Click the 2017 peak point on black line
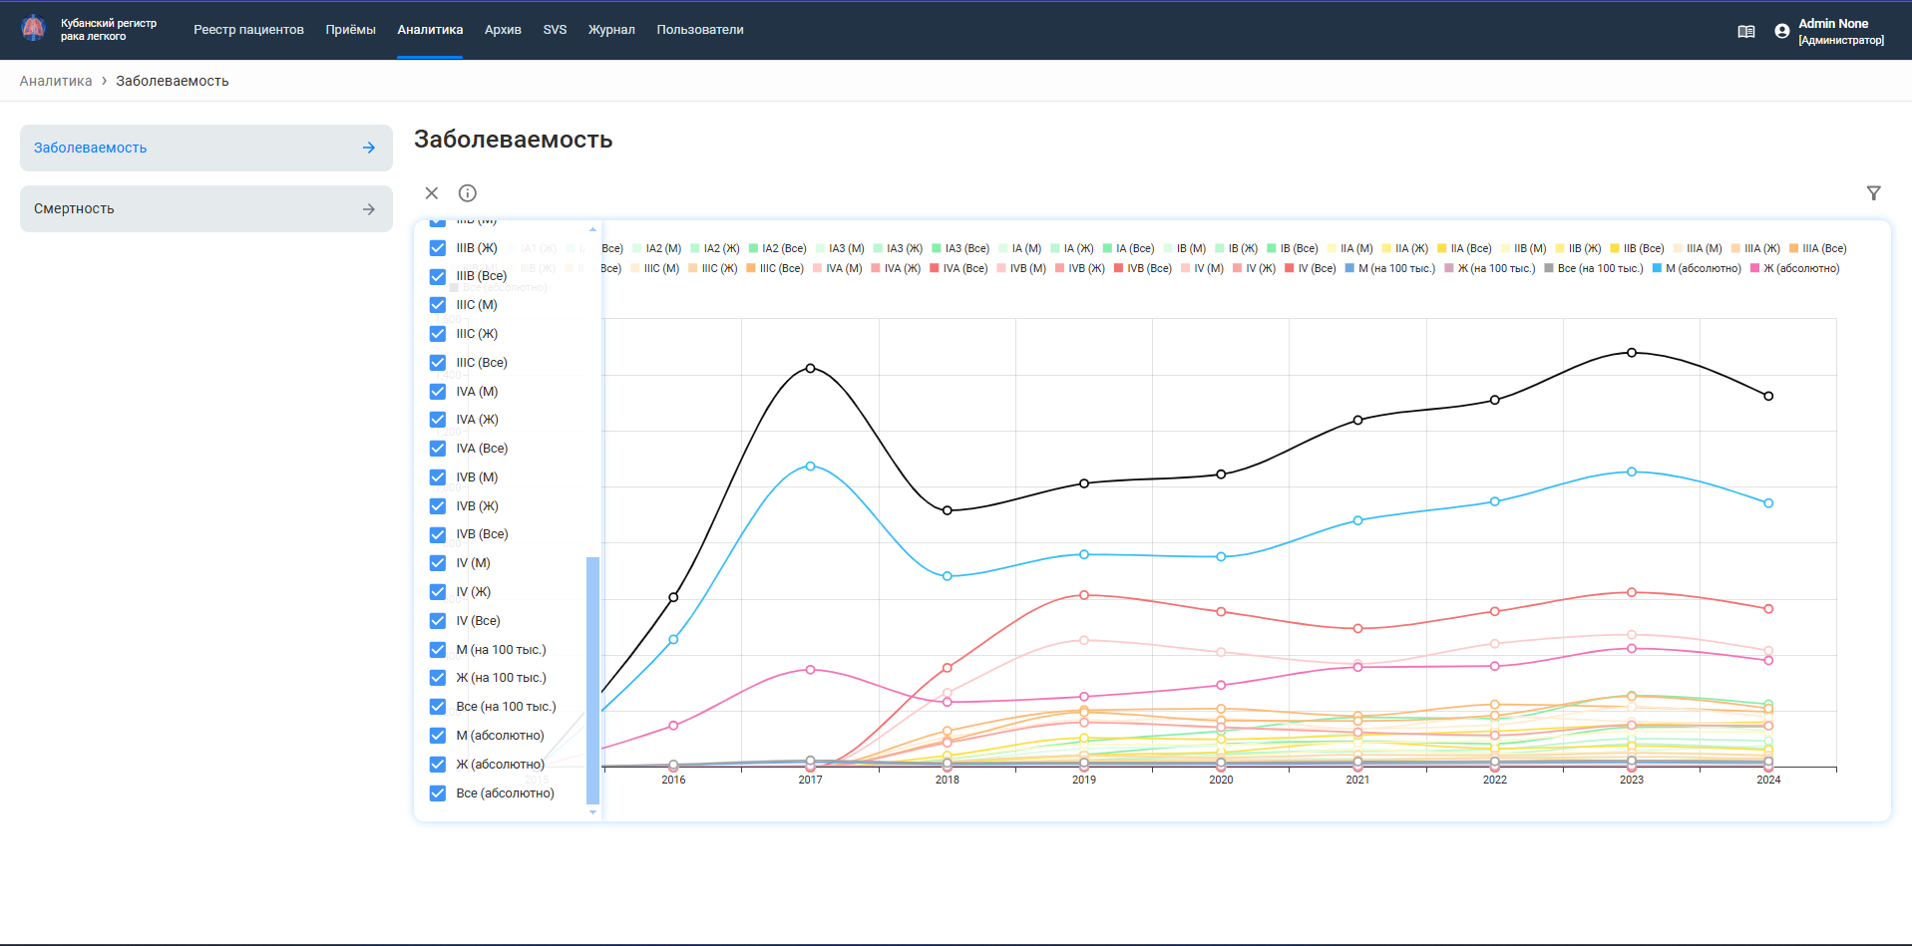Screen dimensions: 1912x946 [810, 368]
